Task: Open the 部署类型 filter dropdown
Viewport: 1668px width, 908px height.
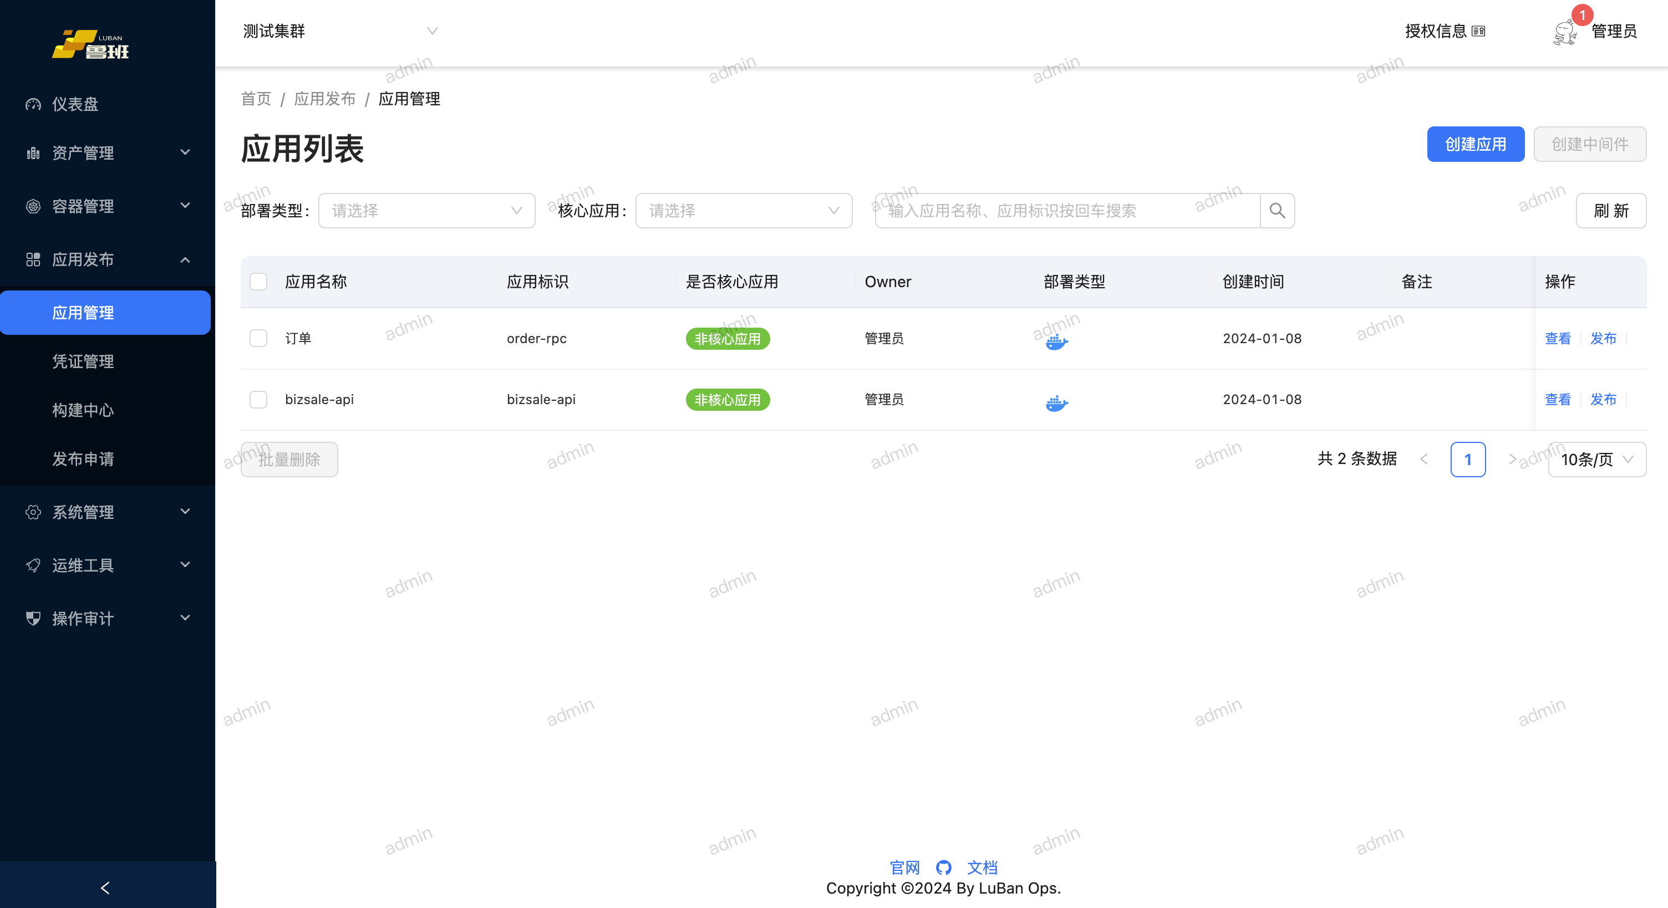Action: 427,210
